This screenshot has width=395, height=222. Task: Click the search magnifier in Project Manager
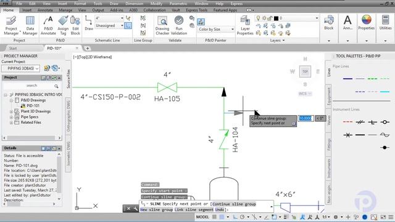point(56,86)
